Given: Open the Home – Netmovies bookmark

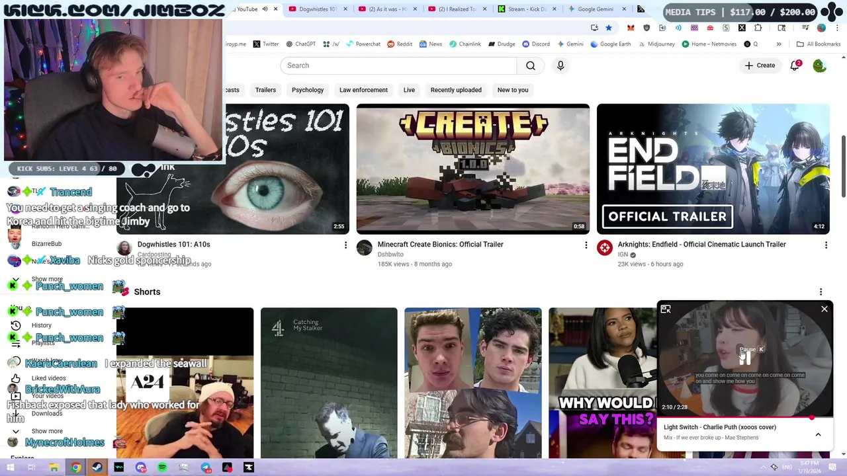Looking at the screenshot, I should pyautogui.click(x=709, y=44).
